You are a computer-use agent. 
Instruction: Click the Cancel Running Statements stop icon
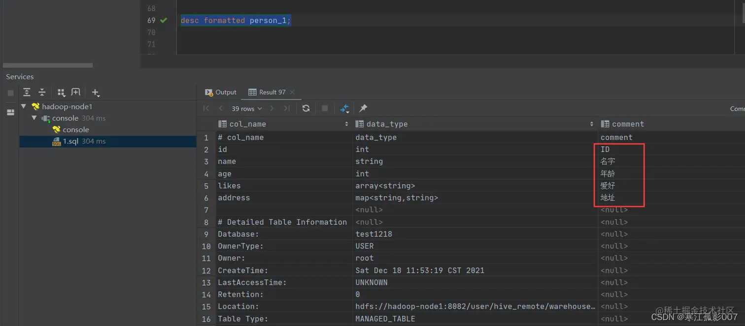click(x=325, y=108)
